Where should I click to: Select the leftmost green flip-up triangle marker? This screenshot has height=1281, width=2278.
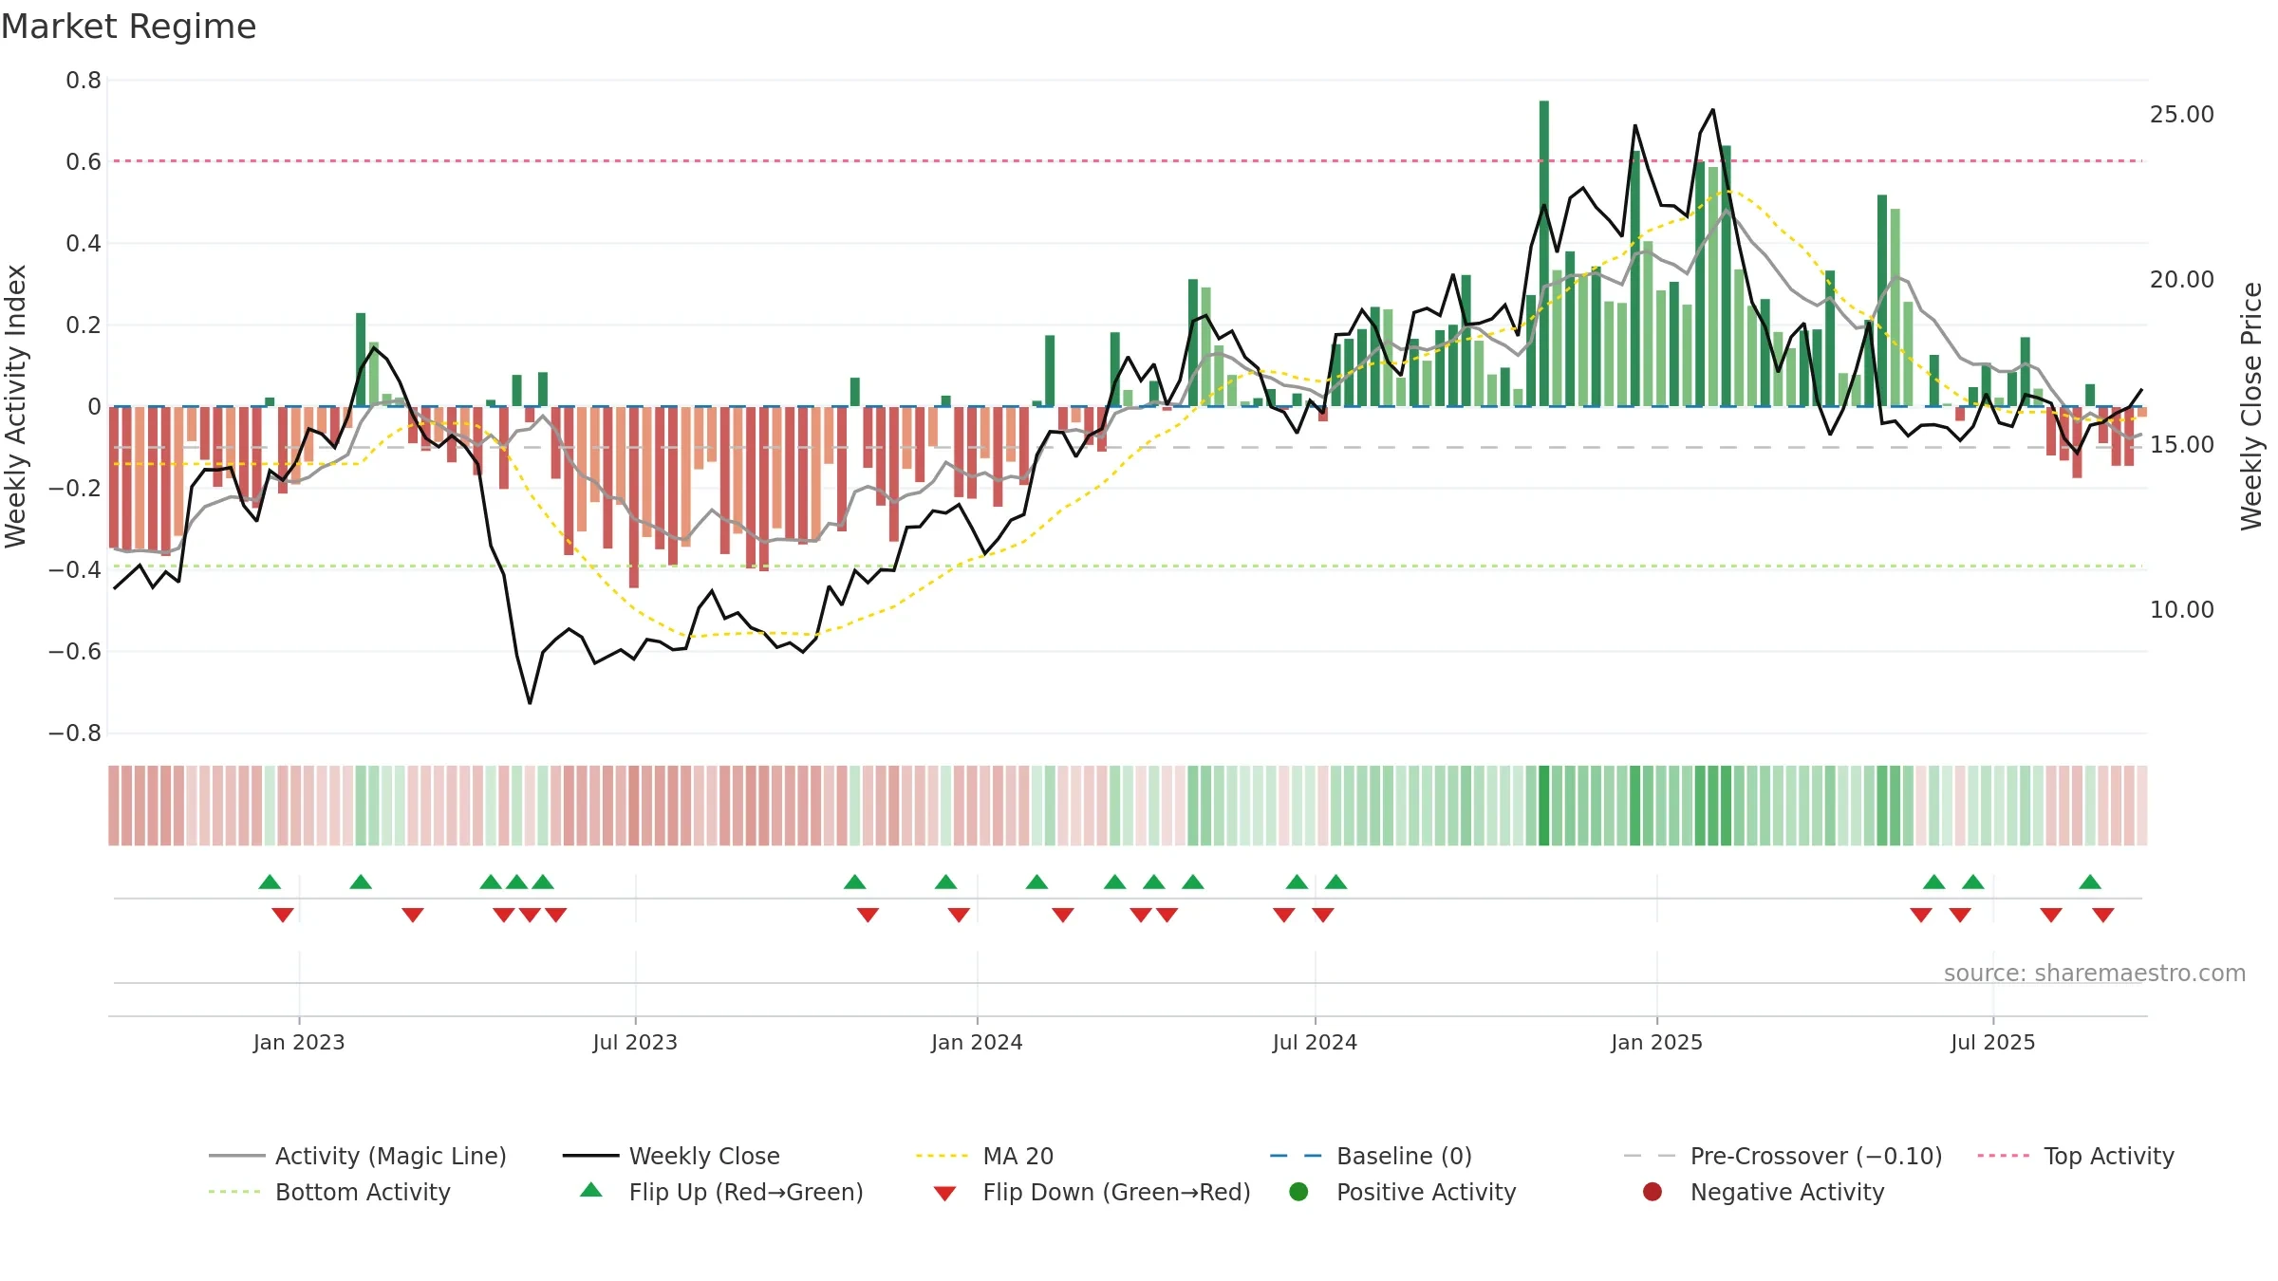click(270, 882)
